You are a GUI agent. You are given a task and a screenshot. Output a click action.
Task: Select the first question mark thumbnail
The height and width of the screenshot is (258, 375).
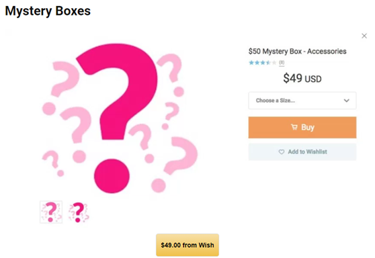51,212
